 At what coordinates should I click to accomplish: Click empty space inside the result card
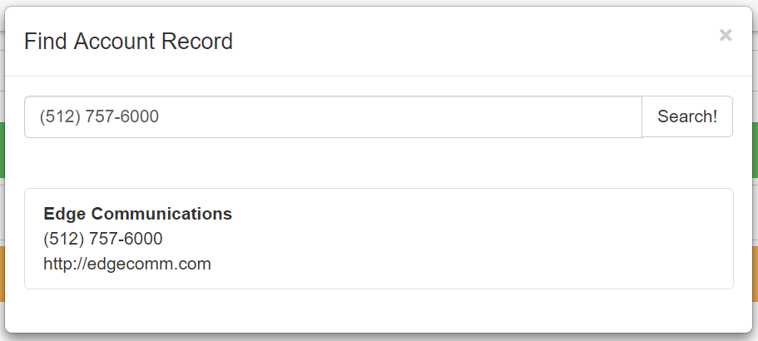pos(499,241)
